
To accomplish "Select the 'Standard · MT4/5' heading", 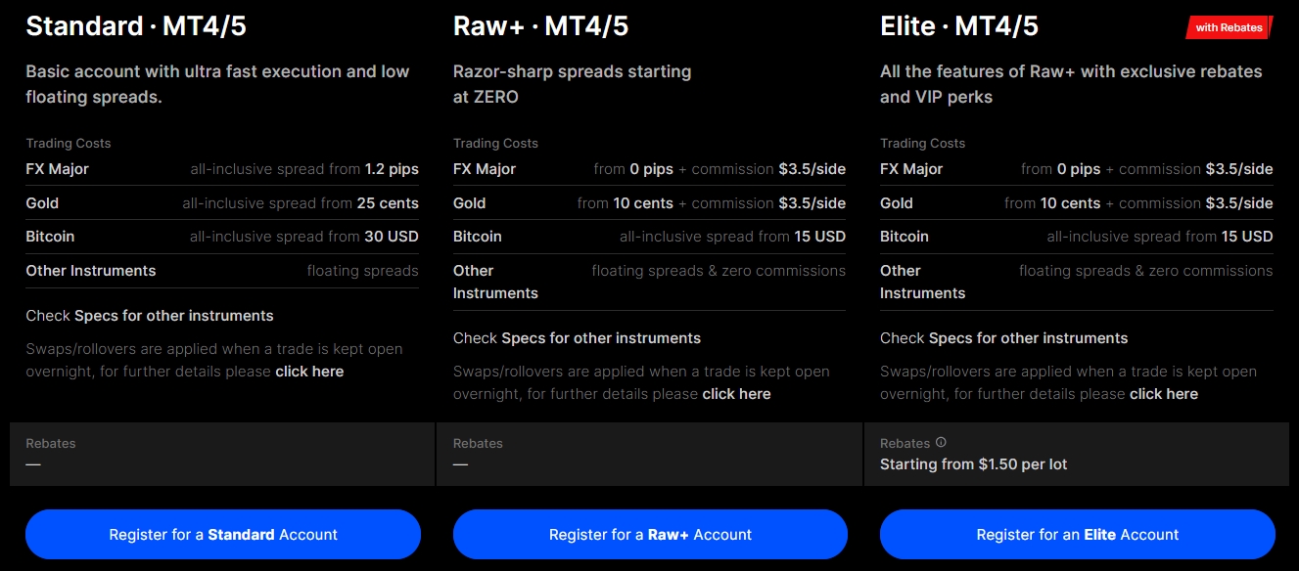I will [x=136, y=26].
